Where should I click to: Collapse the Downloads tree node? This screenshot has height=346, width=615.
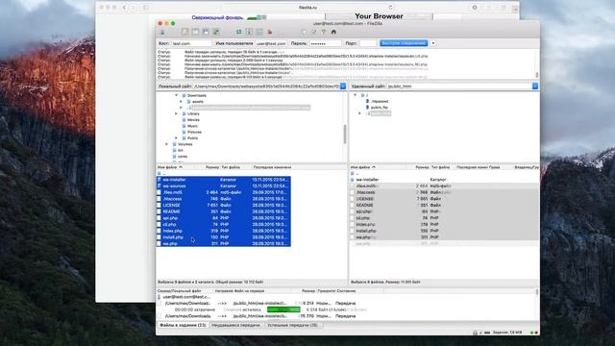coord(176,95)
